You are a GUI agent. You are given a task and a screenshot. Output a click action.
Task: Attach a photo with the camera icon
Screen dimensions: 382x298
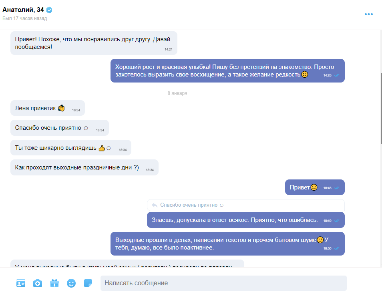point(38,283)
